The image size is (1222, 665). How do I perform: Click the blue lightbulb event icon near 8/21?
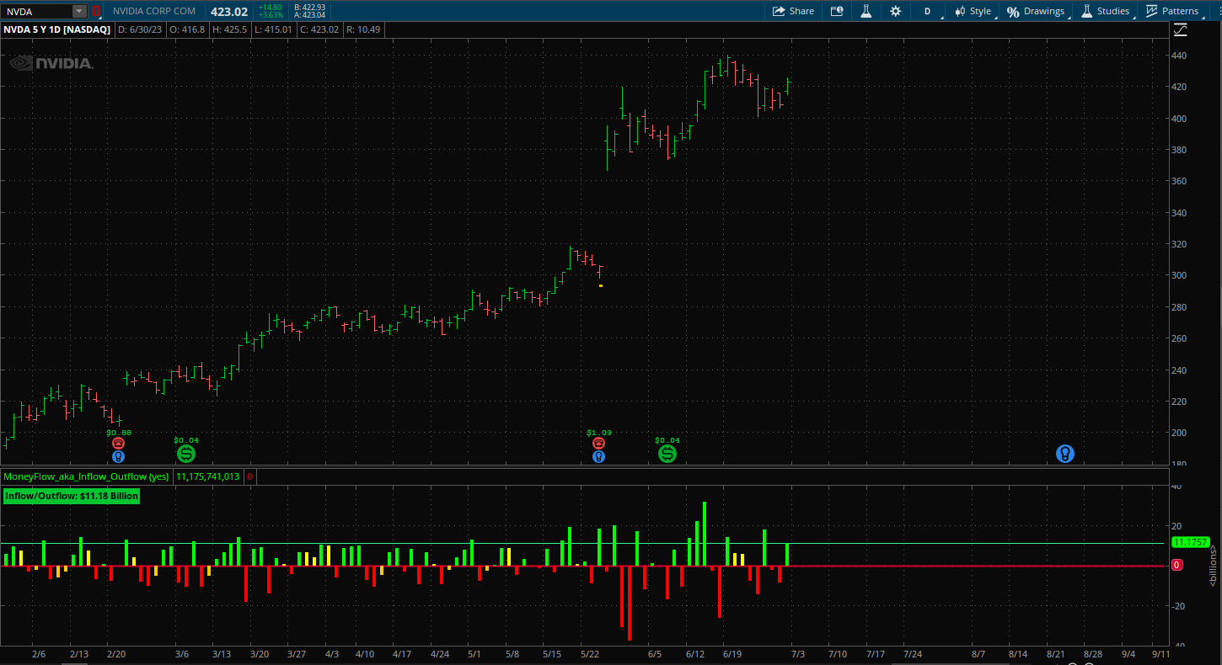tap(1065, 454)
